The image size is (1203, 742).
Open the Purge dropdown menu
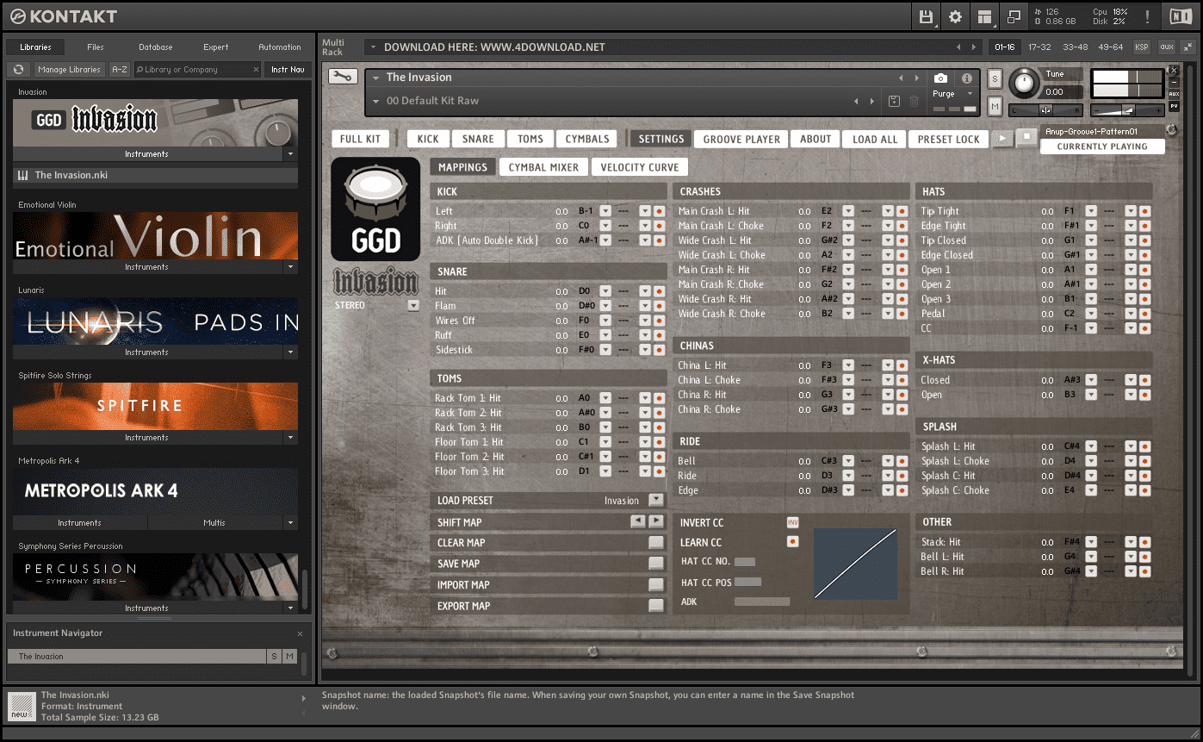pos(970,94)
